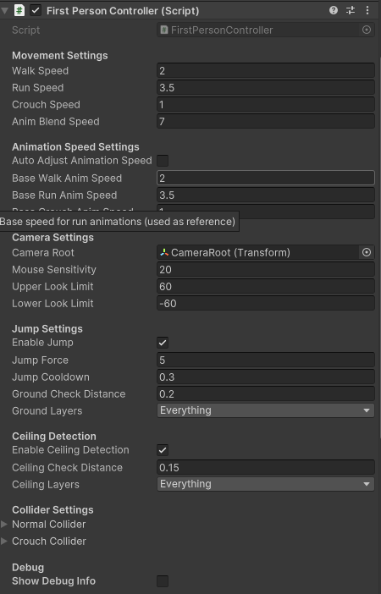Enable Auto Adjust Animation Speed
381x594 pixels.
pyautogui.click(x=163, y=161)
